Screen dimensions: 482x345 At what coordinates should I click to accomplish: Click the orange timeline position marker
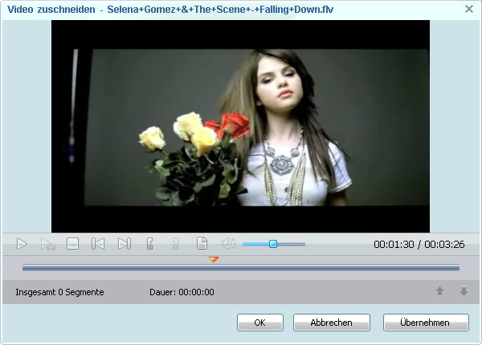pyautogui.click(x=214, y=259)
